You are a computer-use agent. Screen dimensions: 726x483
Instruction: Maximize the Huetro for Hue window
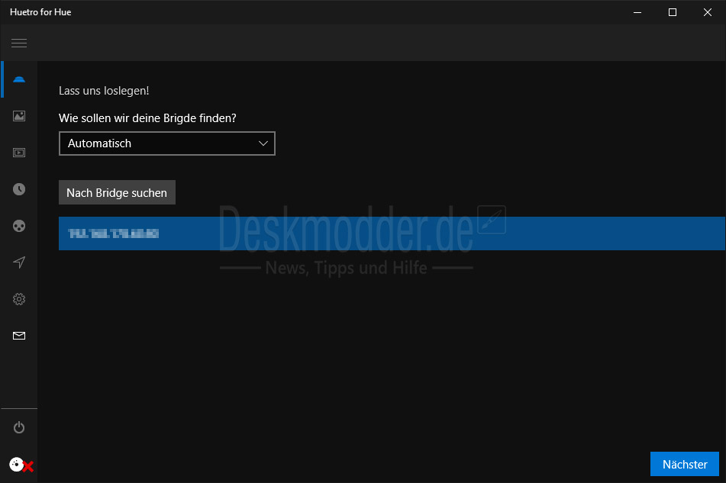[673, 12]
